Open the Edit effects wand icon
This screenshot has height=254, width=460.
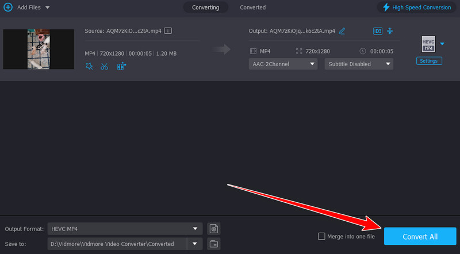coord(89,66)
